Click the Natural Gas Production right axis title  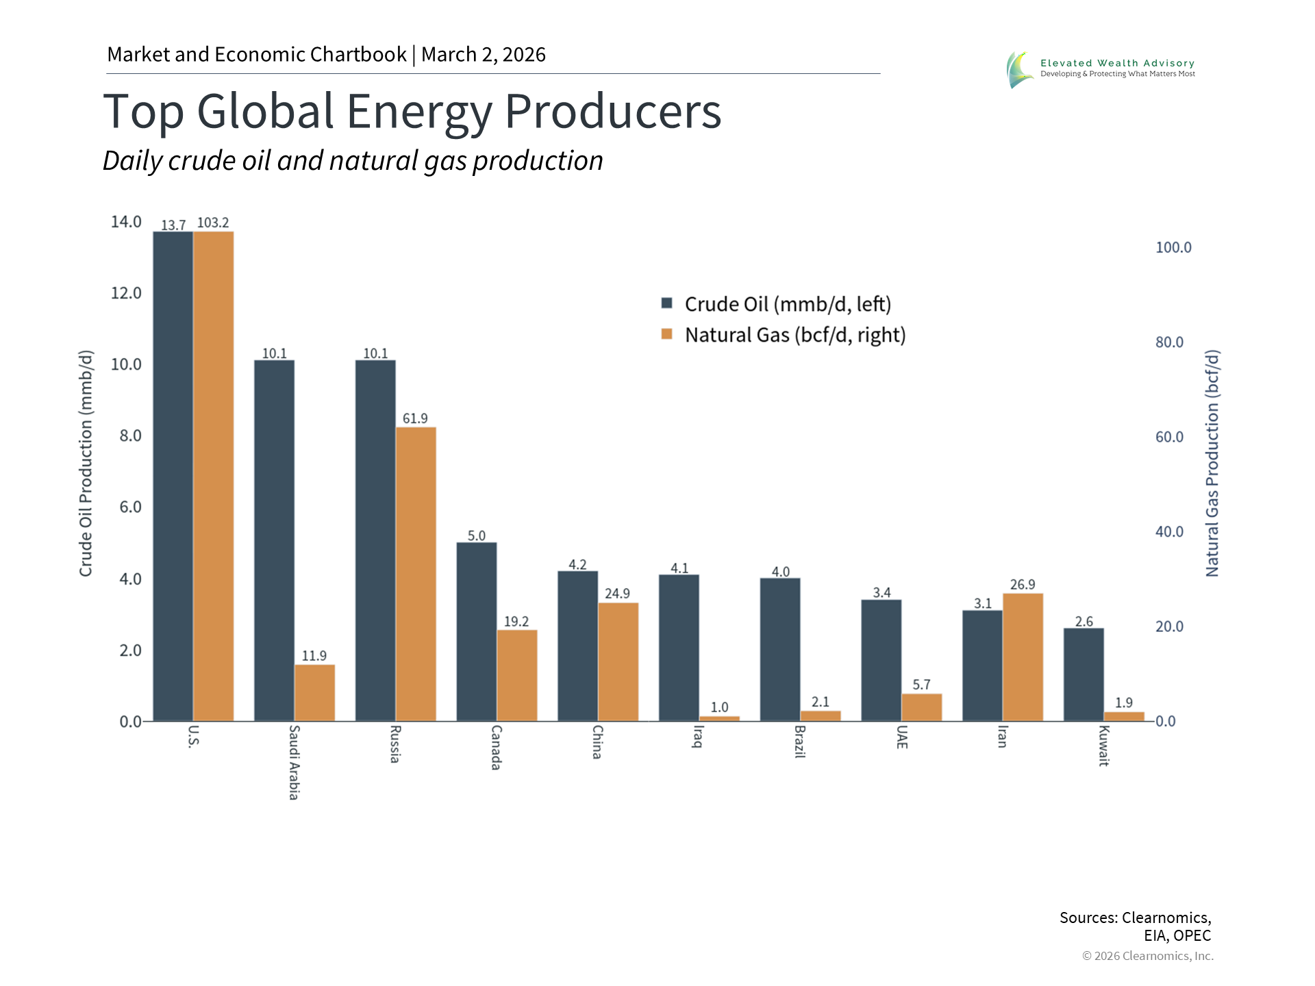[1212, 463]
